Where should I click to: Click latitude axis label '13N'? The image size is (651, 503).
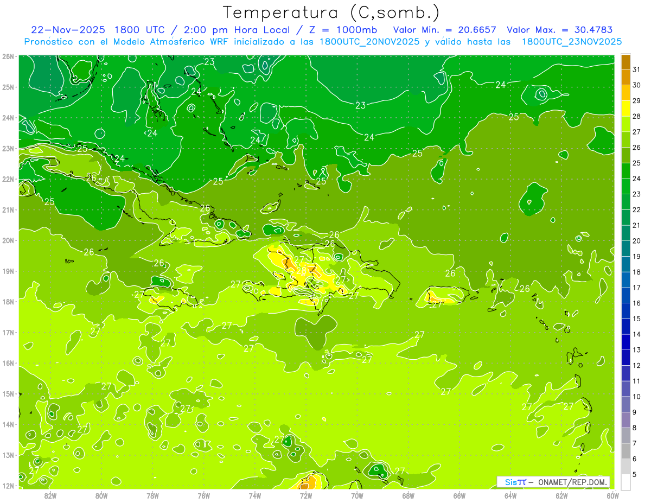[8, 455]
